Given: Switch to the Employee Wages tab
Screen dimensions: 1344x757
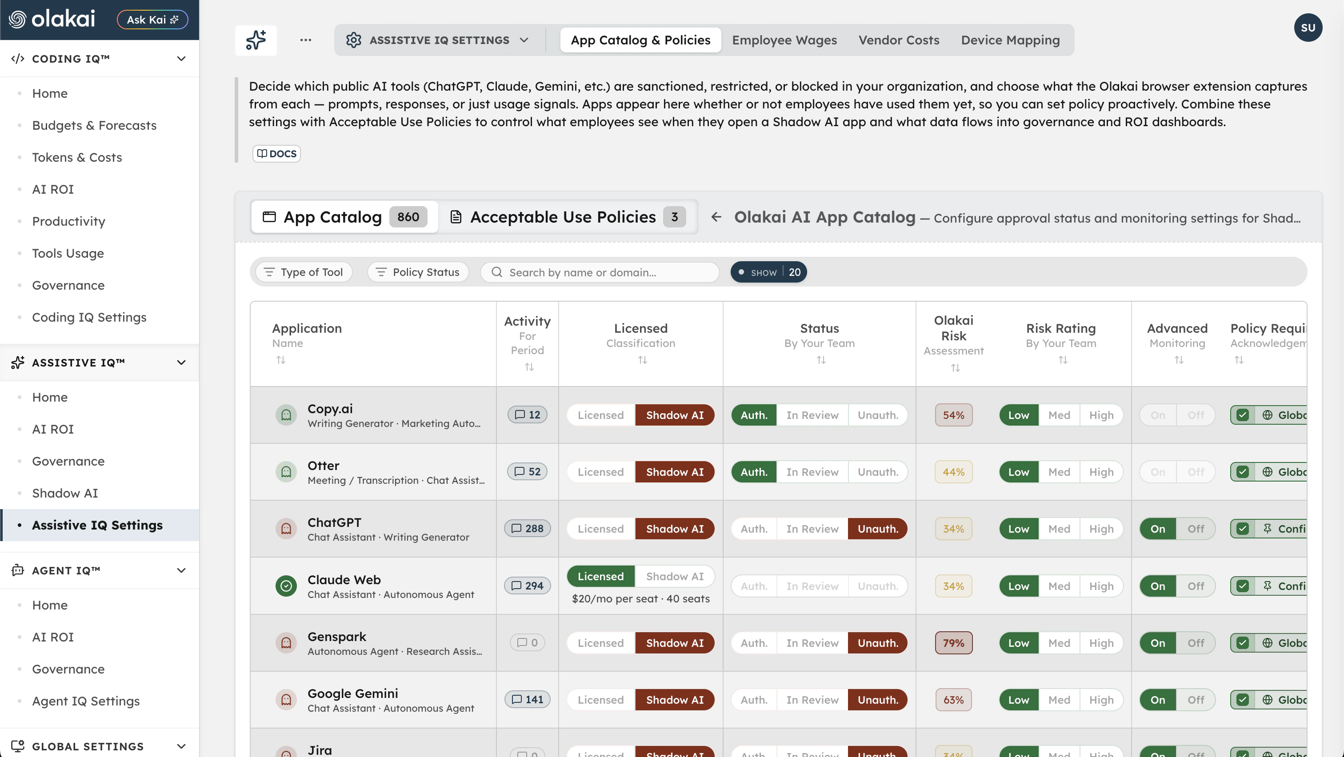Looking at the screenshot, I should point(784,40).
